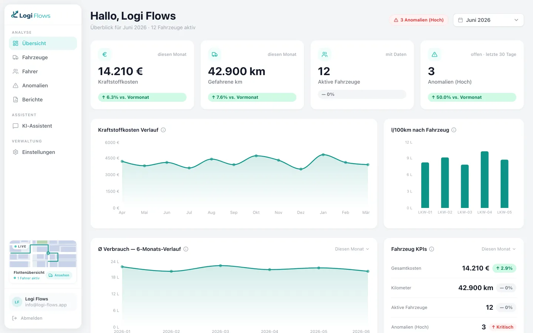Click the Übersicht grid icon
Viewport: 533px width, 333px height.
pyautogui.click(x=16, y=43)
